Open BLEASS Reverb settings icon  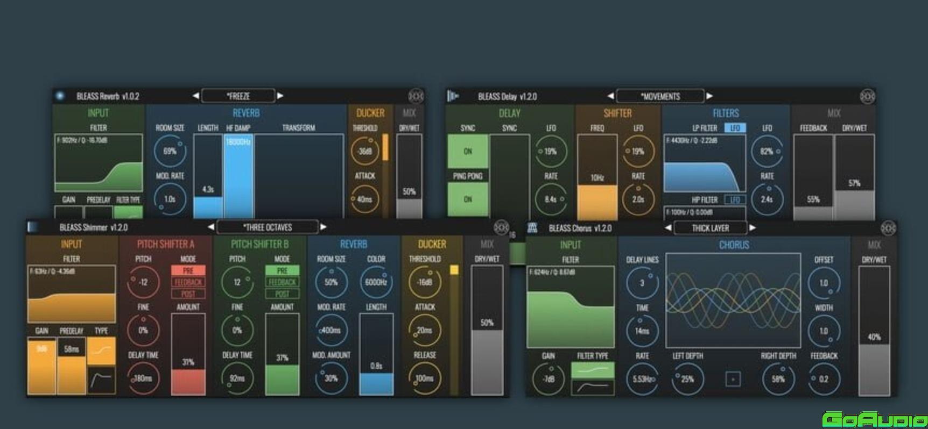pyautogui.click(x=416, y=96)
